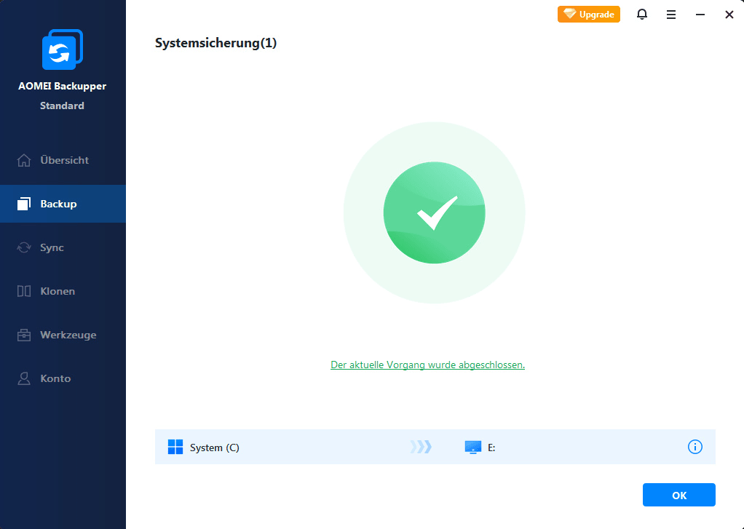744x529 pixels.
Task: Click the Sync arrows icon
Action: 24,247
